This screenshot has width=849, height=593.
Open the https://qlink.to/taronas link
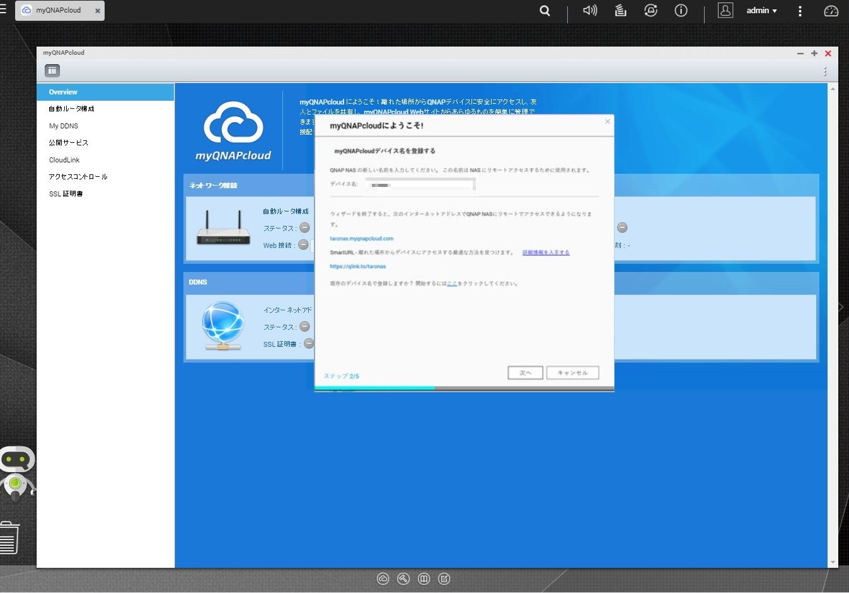358,266
